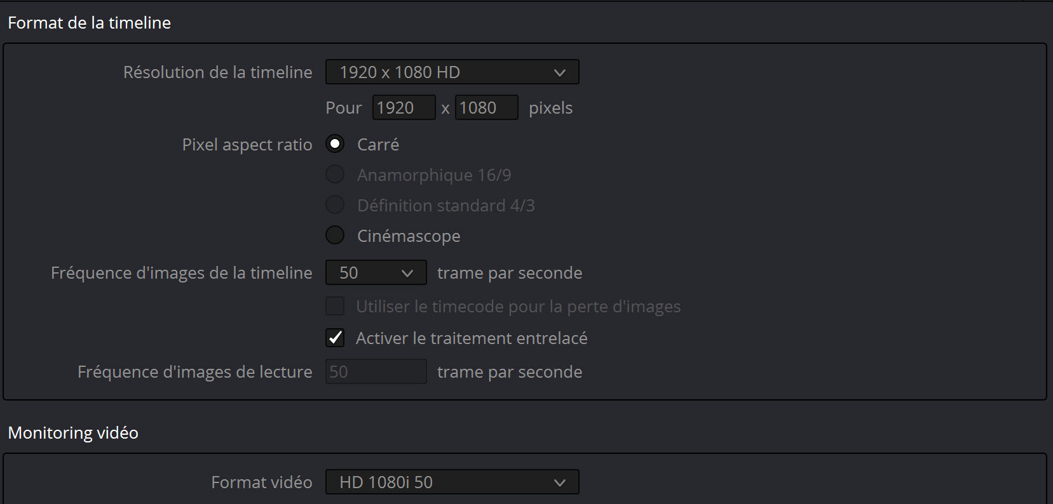
Task: Choose the Cinémascope radio button
Action: [x=335, y=235]
